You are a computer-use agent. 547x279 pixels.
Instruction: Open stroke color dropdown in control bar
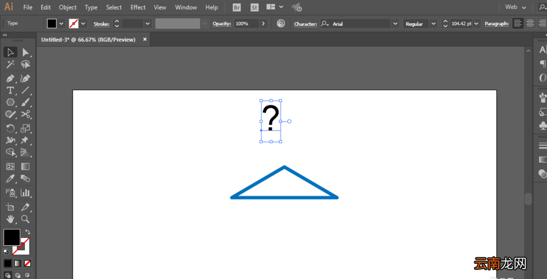click(x=83, y=23)
